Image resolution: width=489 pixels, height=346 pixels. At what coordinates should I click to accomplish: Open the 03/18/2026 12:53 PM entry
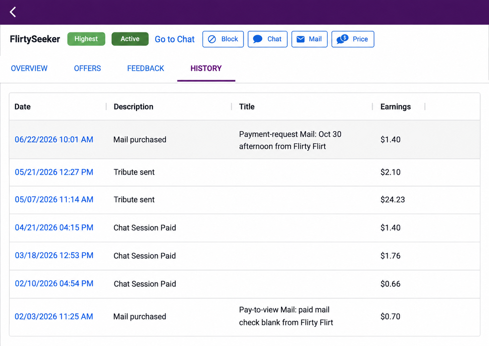54,255
